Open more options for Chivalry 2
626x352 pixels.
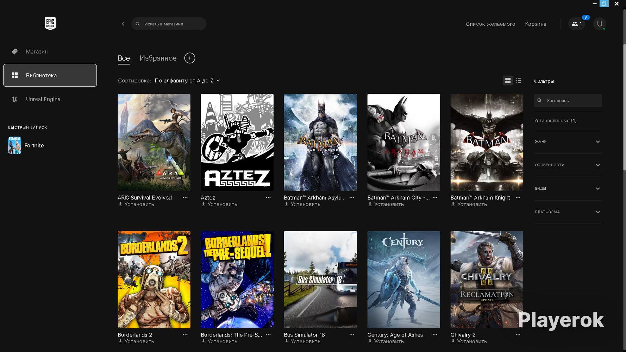pyautogui.click(x=518, y=335)
